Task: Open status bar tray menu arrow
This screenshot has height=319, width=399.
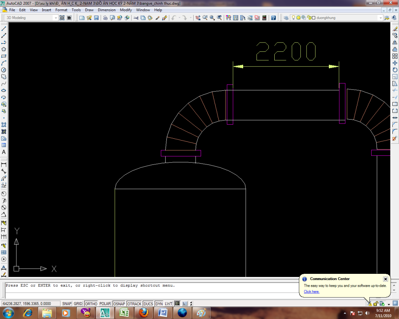Action: pyautogui.click(x=389, y=304)
